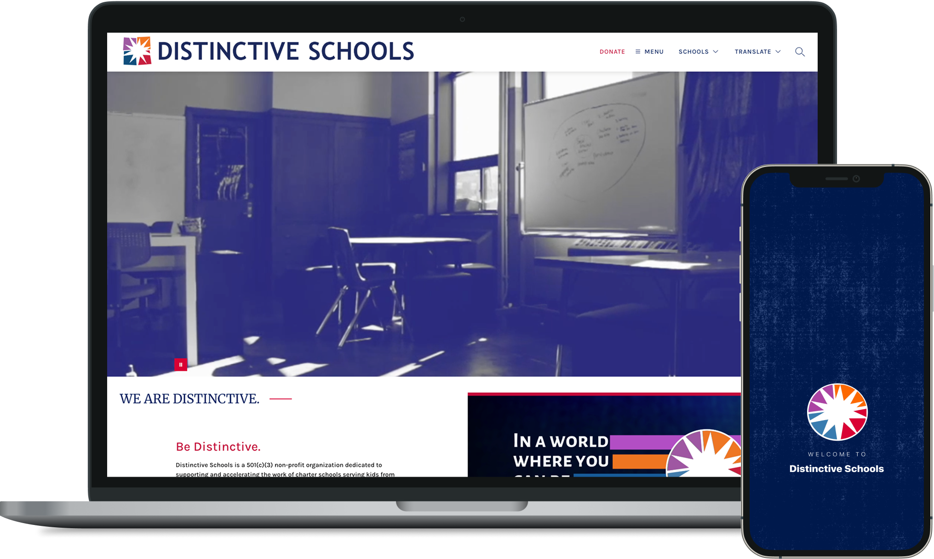Click the Distinctive Schools starburst logo in header
Viewport: 934px width, 559px height.
coord(137,51)
